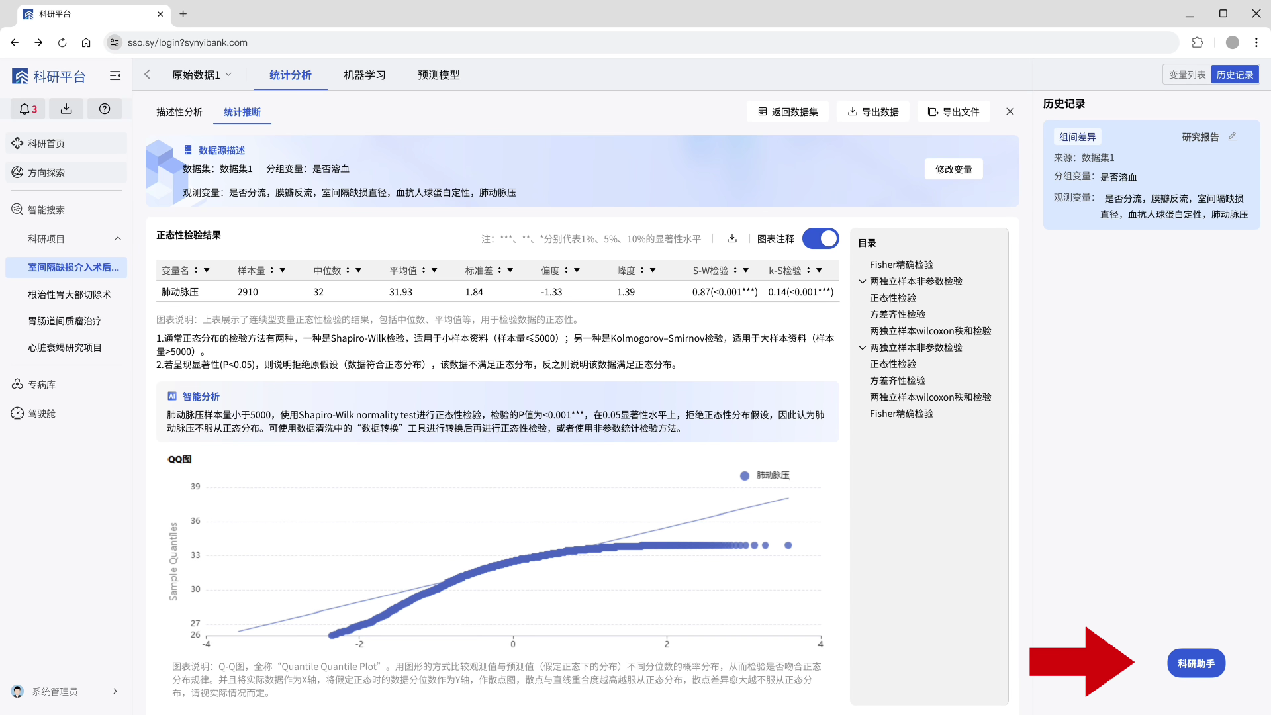
Task: Click the sidebar download icon
Action: tap(66, 109)
